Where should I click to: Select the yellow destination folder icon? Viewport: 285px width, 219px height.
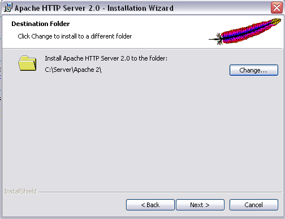coord(27,63)
